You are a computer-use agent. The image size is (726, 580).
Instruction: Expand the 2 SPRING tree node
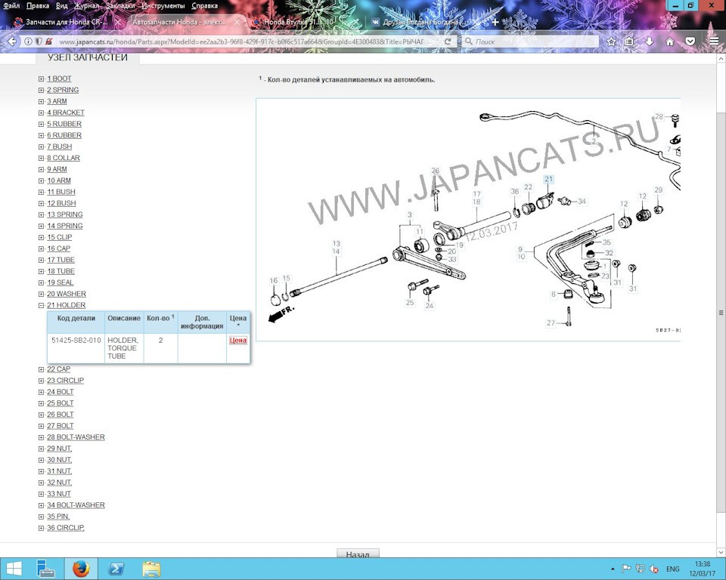coord(41,90)
